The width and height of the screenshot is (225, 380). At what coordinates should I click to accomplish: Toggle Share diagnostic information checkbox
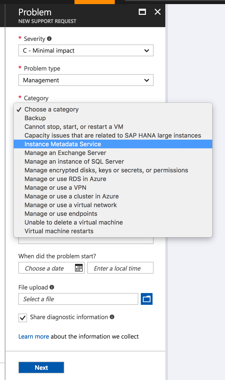(23, 318)
